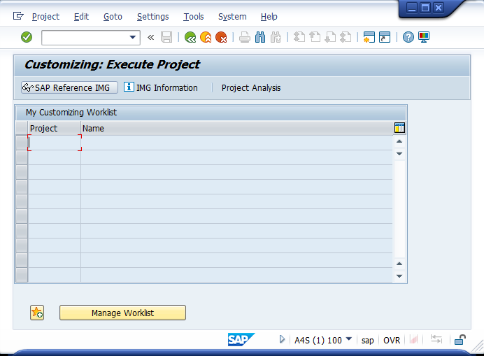Open the Help question mark icon
This screenshot has width=484, height=356.
coord(408,38)
